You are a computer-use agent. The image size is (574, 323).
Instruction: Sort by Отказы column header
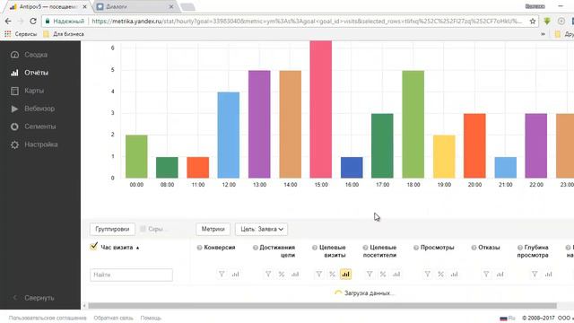(489, 248)
